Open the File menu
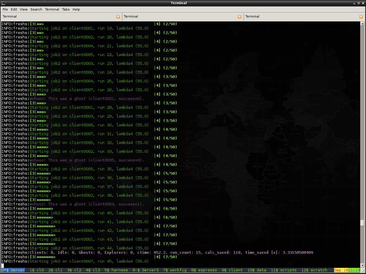The width and height of the screenshot is (366, 274). [5, 9]
